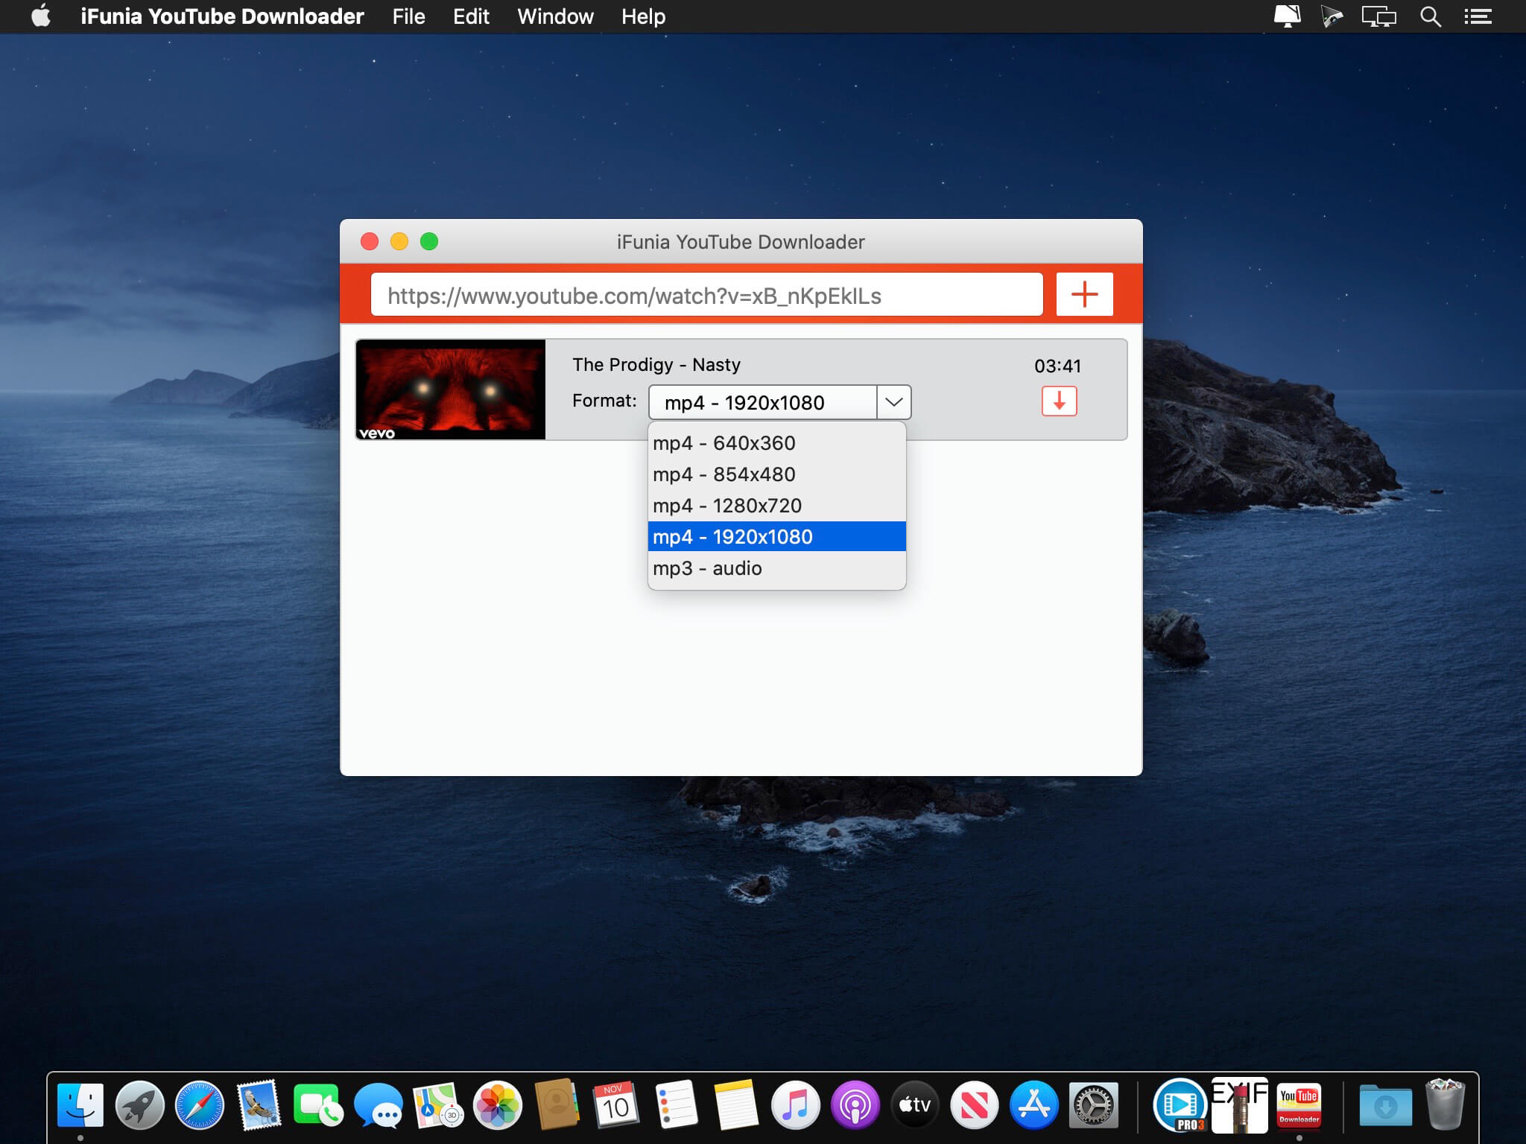Click the video title The Prodigy - Nasty
The image size is (1526, 1144).
coord(656,364)
